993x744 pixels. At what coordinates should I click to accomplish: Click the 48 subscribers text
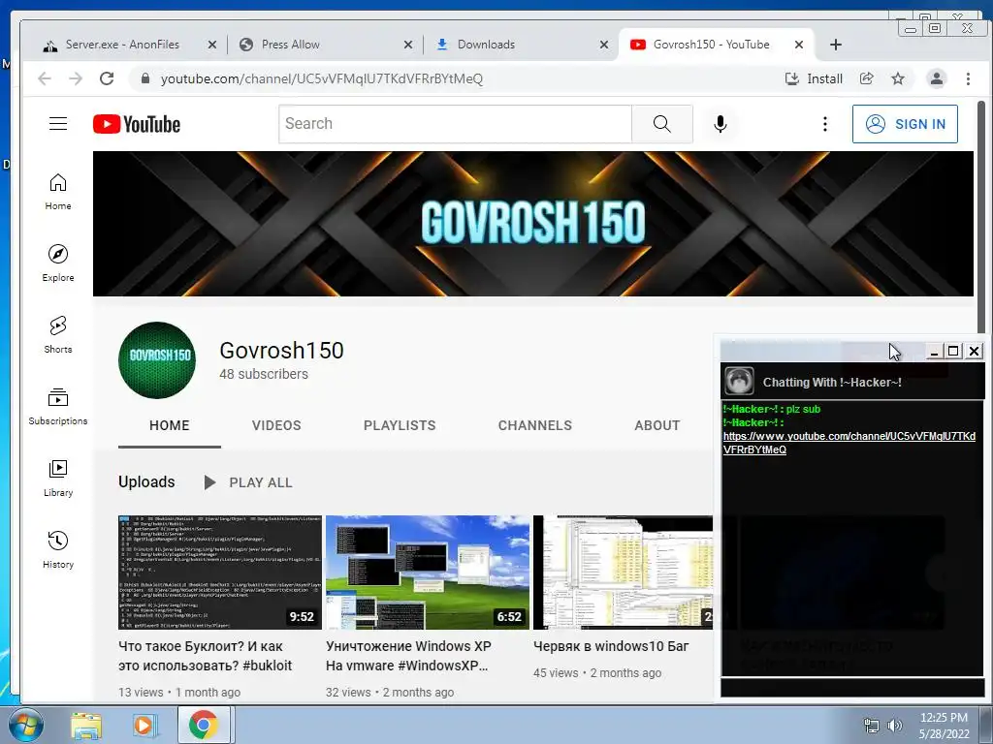pyautogui.click(x=264, y=375)
